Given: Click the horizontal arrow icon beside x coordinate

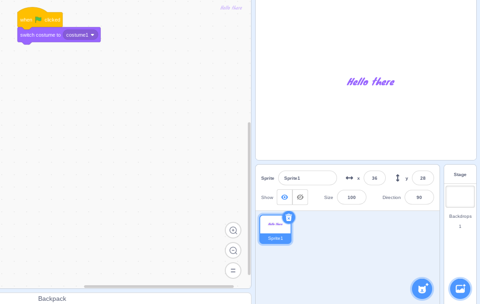Looking at the screenshot, I should click(350, 178).
